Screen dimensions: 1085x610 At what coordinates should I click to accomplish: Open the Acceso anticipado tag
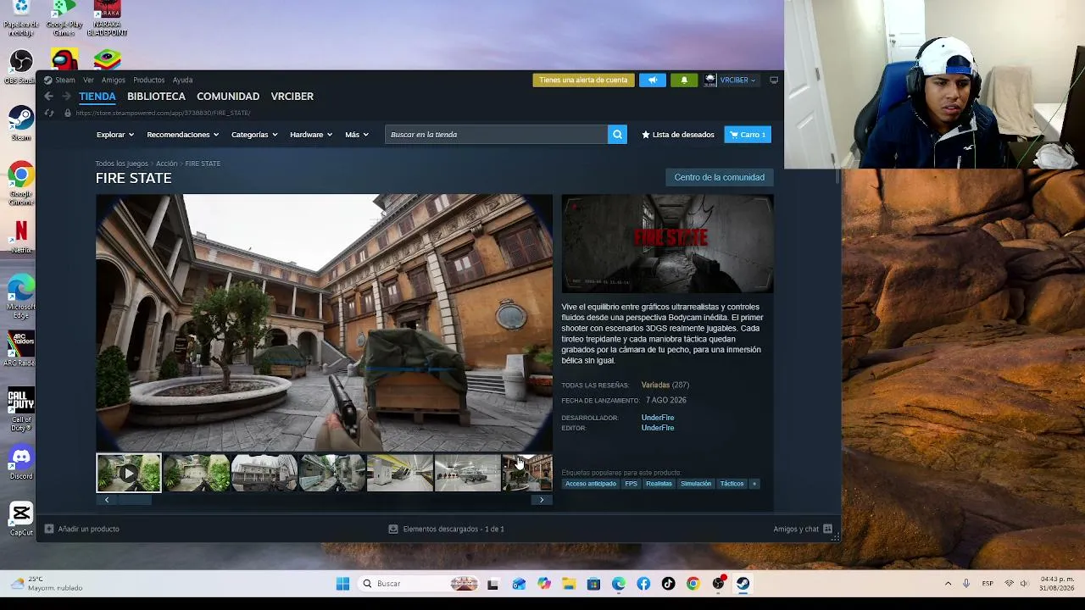tap(591, 484)
